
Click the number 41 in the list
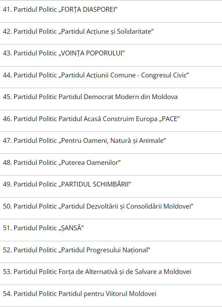[x=7, y=10]
